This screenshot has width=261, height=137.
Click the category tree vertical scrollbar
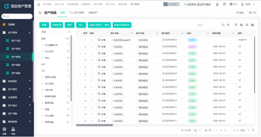tap(71, 68)
